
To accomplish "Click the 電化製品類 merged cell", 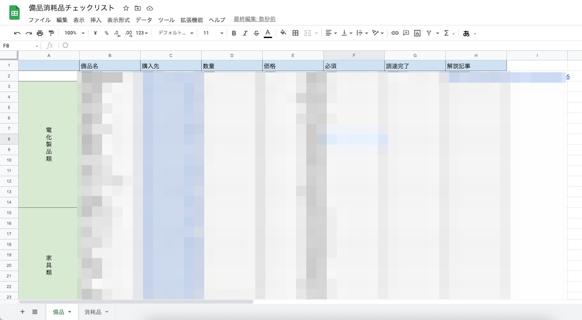I will click(49, 144).
